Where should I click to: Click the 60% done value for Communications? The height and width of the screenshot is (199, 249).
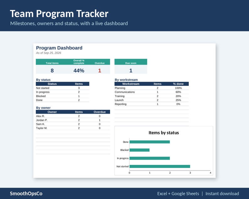coord(178,92)
